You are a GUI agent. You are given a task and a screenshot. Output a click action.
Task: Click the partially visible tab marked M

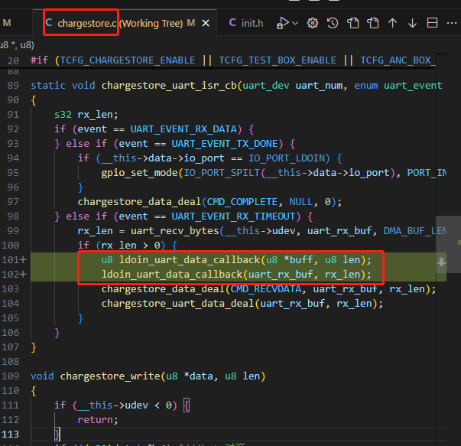click(7, 23)
